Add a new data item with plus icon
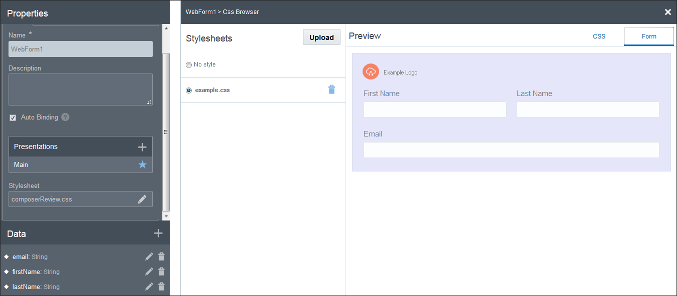The image size is (677, 296). point(158,233)
